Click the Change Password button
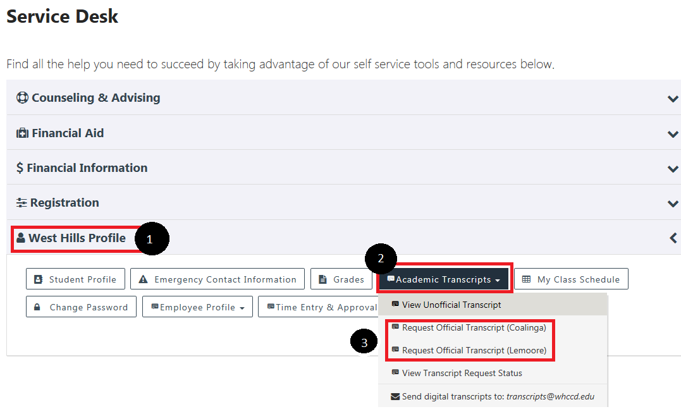This screenshot has width=681, height=414. (81, 307)
